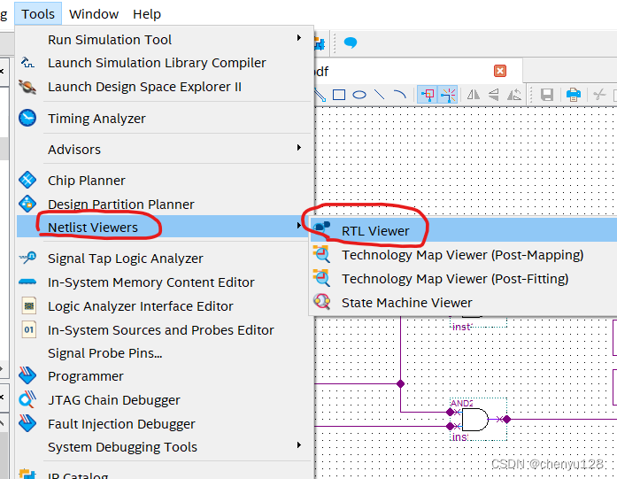Click the Post-Mapping viewer magnifier icon
This screenshot has height=479, width=617.
pyautogui.click(x=322, y=254)
